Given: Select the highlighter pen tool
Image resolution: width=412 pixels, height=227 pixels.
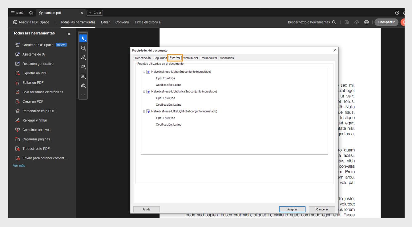Looking at the screenshot, I should click(83, 57).
